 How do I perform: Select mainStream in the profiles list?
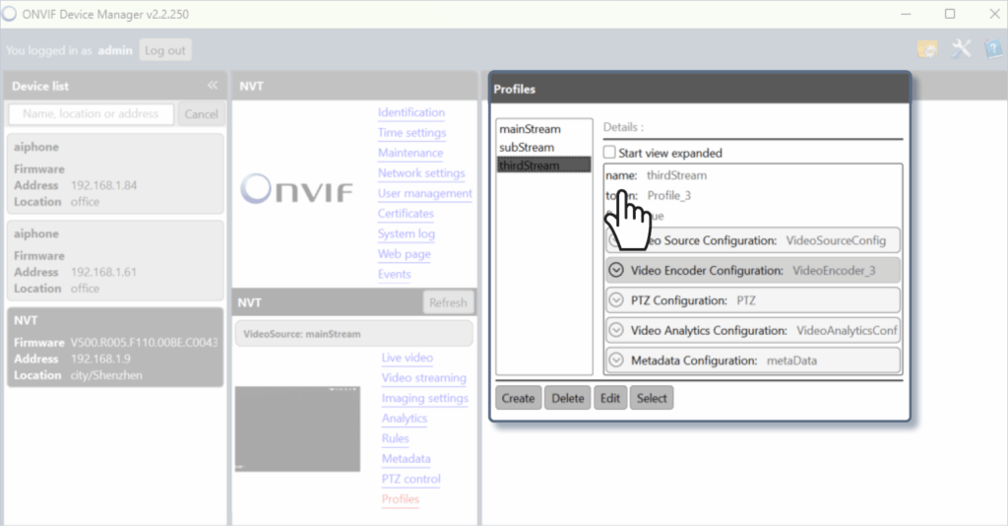[x=530, y=129]
